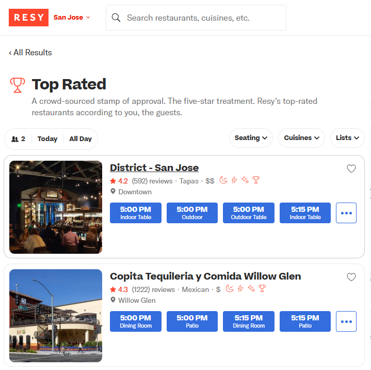Click the guests icon showing party of 2

click(x=15, y=139)
